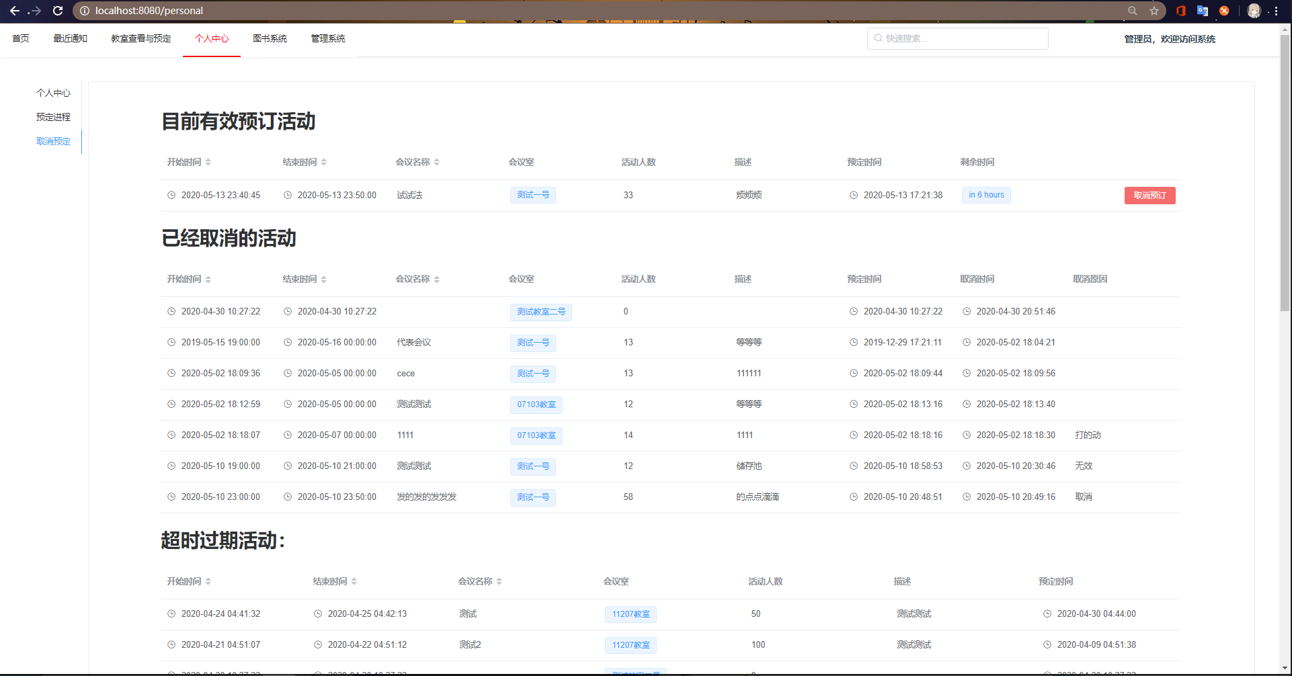
Task: Click the browser address bar URL
Action: (x=149, y=11)
